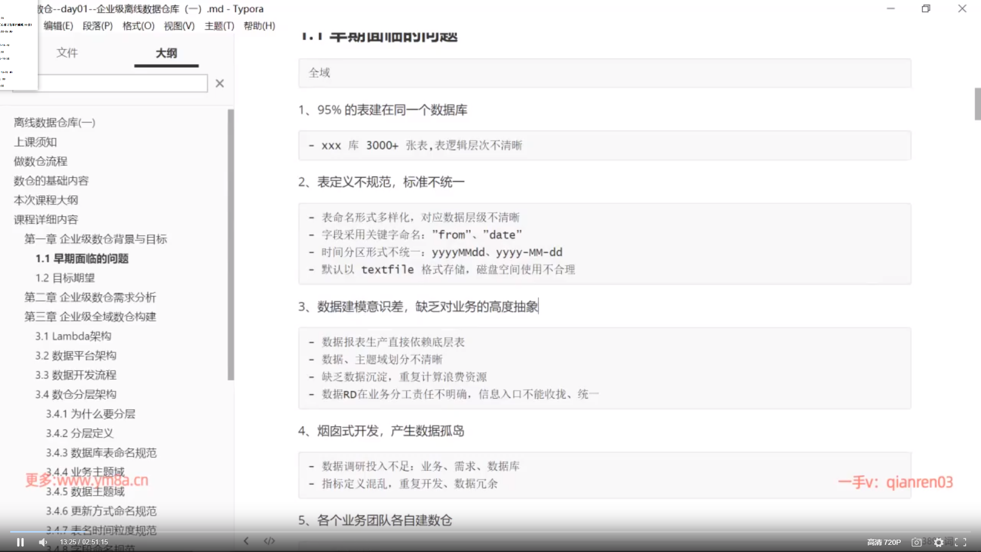Open the 格式(O) menu

[x=138, y=26]
